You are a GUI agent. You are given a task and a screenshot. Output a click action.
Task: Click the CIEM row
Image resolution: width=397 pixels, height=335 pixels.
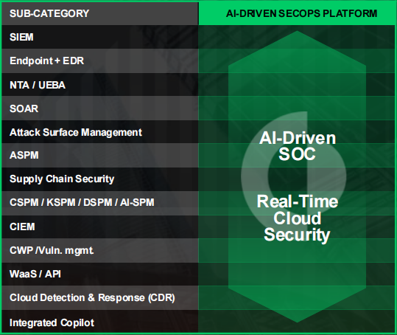pyautogui.click(x=100, y=227)
